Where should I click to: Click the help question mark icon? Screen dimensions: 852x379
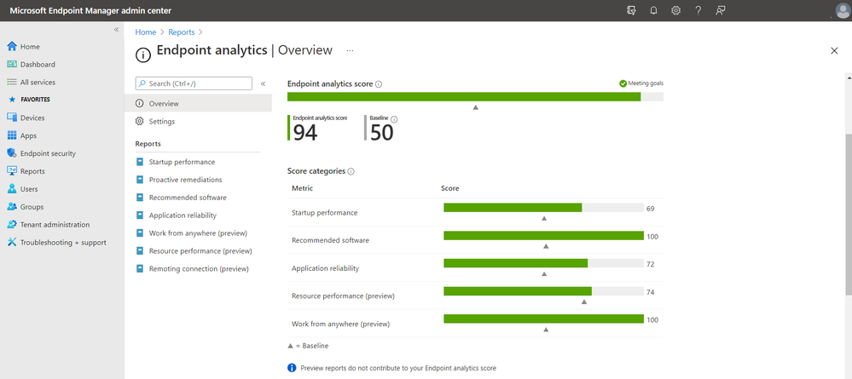point(698,10)
